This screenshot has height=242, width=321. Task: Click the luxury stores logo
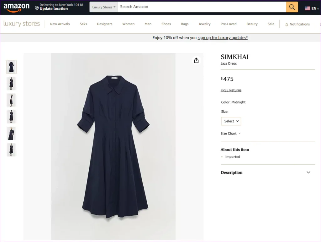(22, 24)
